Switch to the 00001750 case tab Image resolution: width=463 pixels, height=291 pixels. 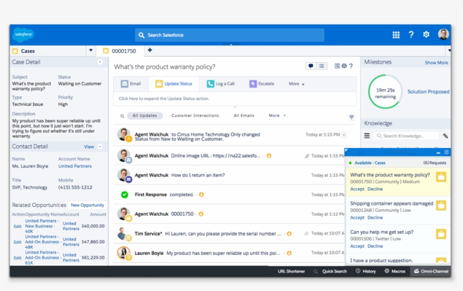120,51
